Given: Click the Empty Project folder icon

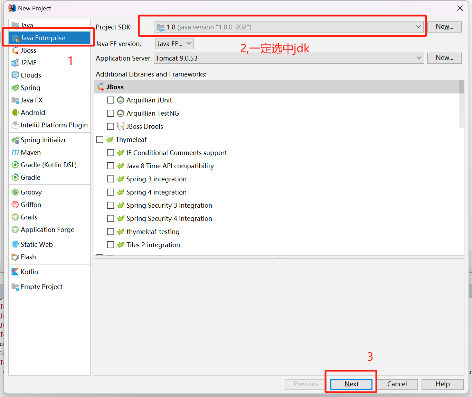Looking at the screenshot, I should [15, 287].
